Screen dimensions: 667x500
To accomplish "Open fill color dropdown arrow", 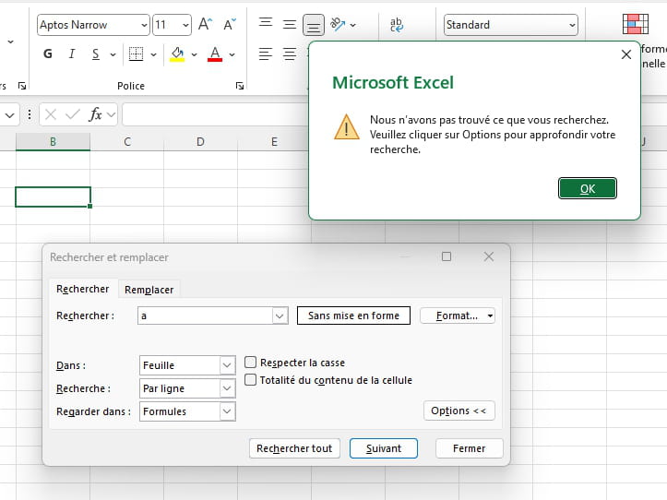I will coord(194,54).
